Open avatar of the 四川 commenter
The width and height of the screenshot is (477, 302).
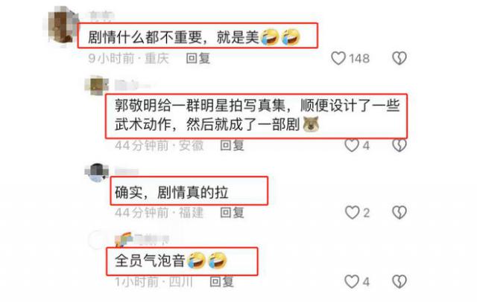pyautogui.click(x=97, y=240)
